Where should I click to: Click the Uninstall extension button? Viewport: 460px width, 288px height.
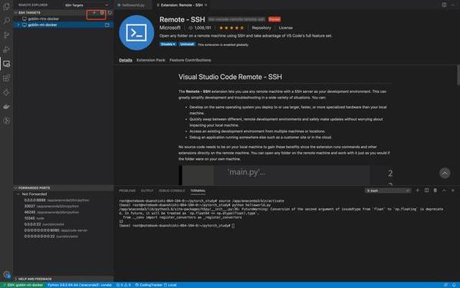187,44
